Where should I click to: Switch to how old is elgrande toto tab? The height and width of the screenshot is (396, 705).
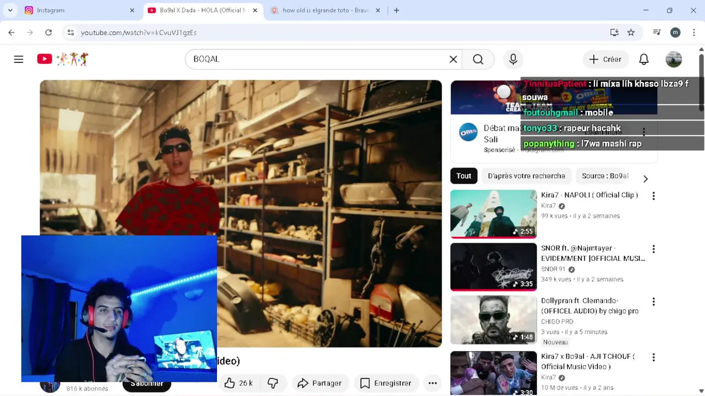pos(325,10)
